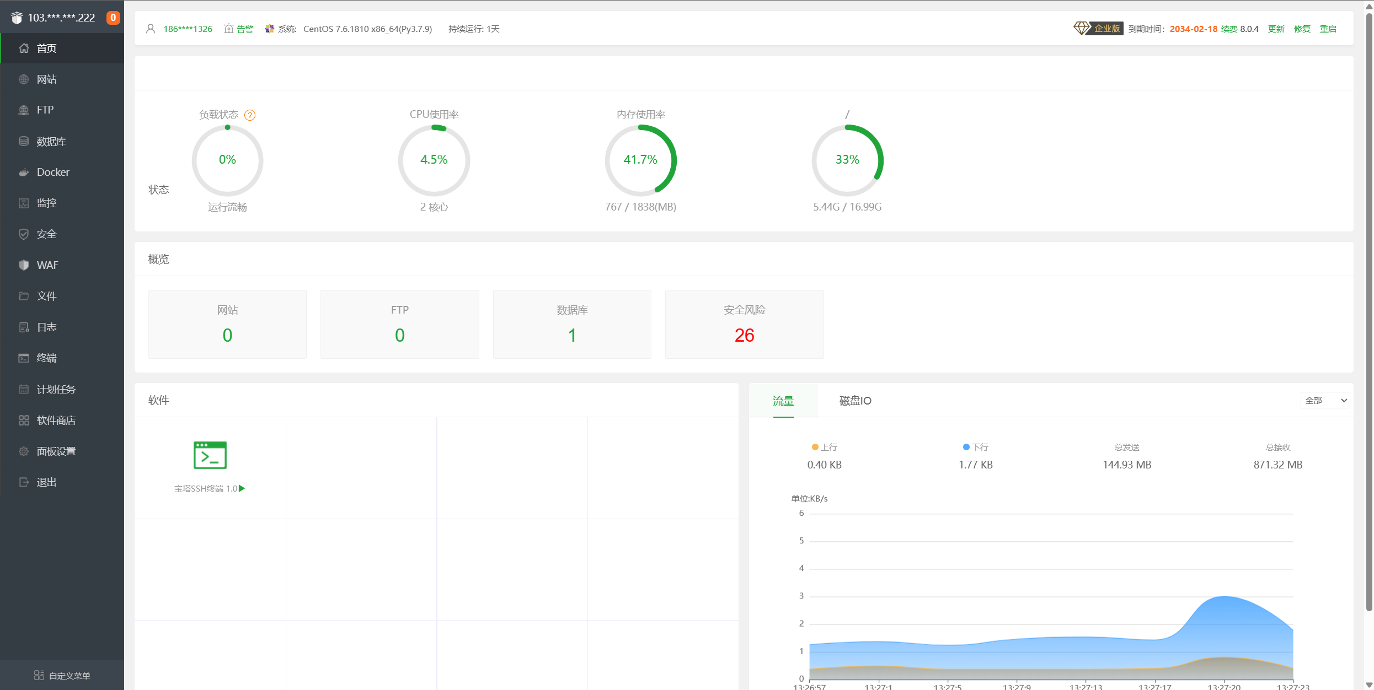Click the 2034-02-18 expiry date
This screenshot has height=690, width=1374.
[1194, 29]
